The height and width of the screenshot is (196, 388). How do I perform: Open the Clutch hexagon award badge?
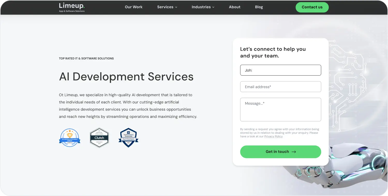99,138
